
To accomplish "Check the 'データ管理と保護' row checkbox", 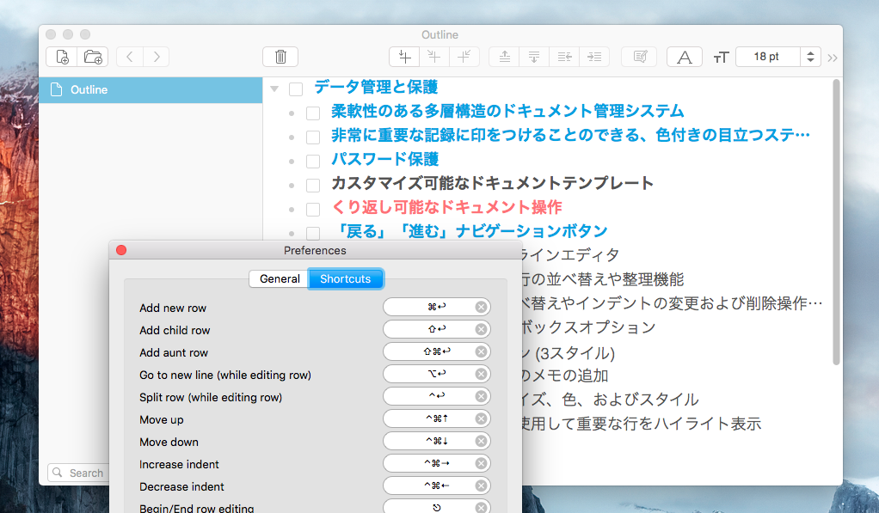I will [x=296, y=89].
